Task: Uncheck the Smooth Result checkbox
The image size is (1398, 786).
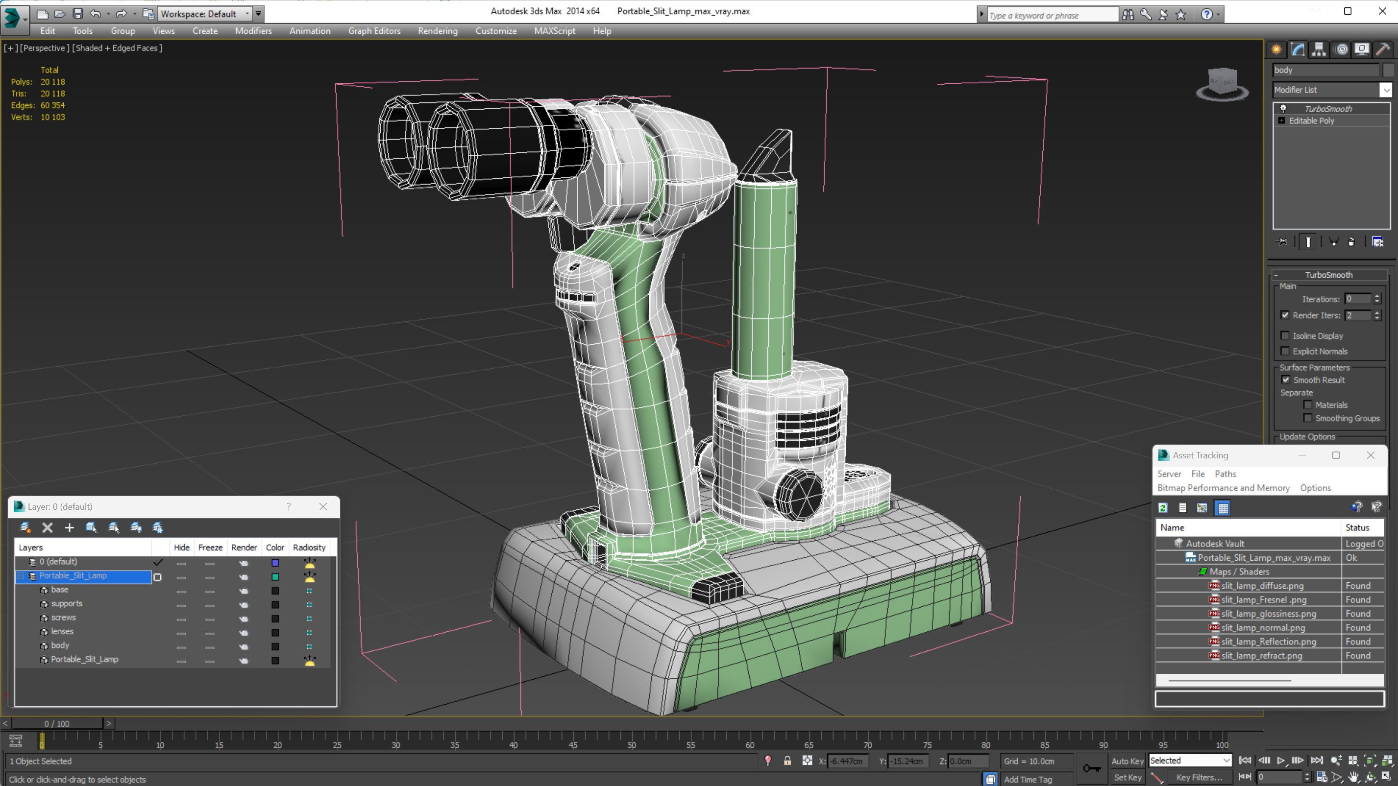Action: 1285,380
